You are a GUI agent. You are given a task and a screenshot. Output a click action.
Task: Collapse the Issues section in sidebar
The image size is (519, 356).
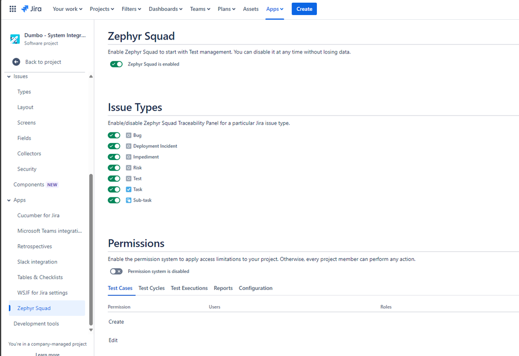(9, 76)
